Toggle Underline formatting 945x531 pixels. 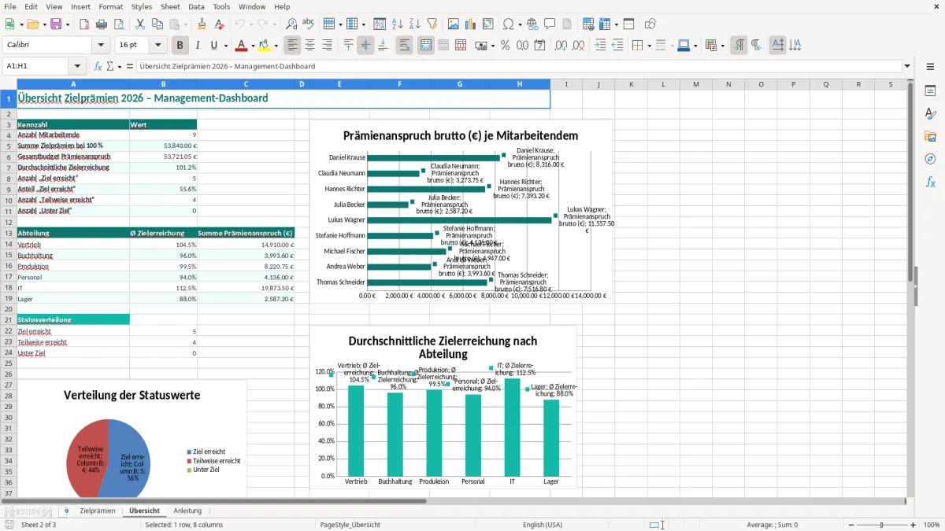pos(214,46)
